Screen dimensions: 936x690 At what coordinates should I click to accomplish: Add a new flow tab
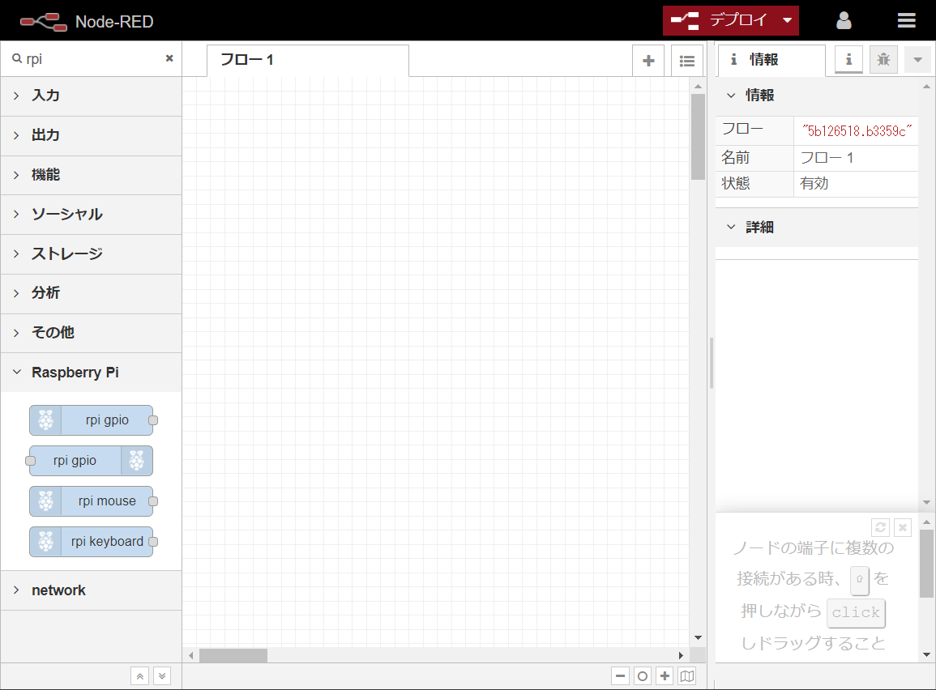tap(648, 61)
